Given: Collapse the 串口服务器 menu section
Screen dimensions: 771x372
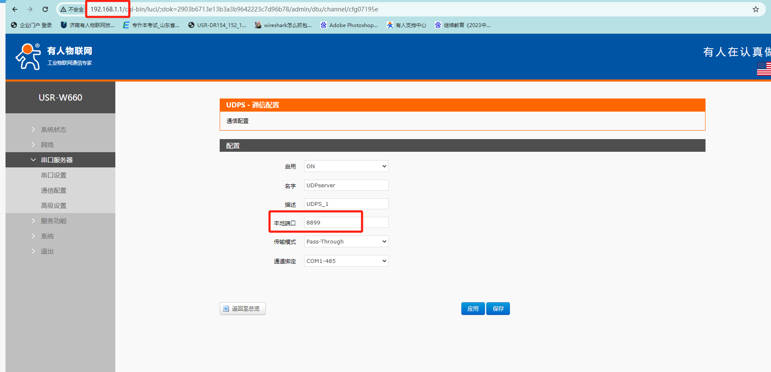Looking at the screenshot, I should [x=57, y=160].
